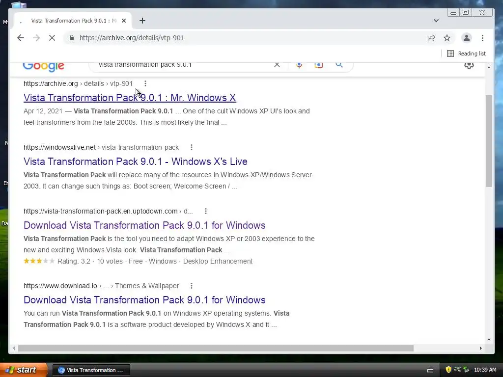Image resolution: width=503 pixels, height=377 pixels.
Task: Share this page icon
Action: coord(431,38)
